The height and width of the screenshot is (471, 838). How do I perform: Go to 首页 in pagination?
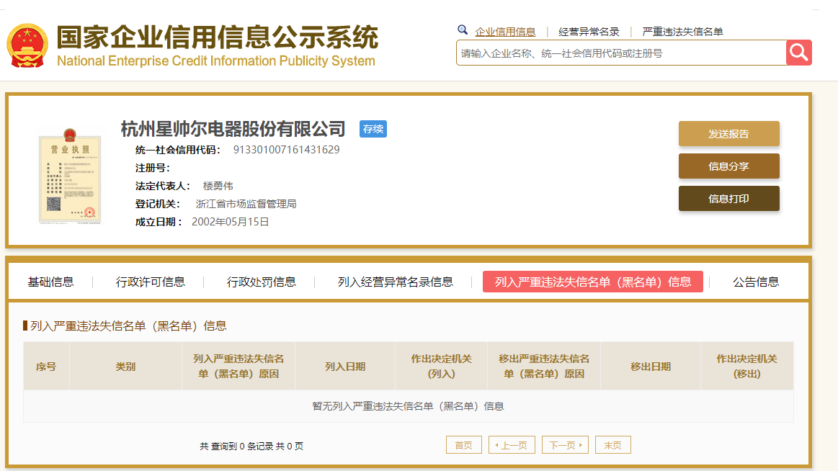(x=464, y=445)
